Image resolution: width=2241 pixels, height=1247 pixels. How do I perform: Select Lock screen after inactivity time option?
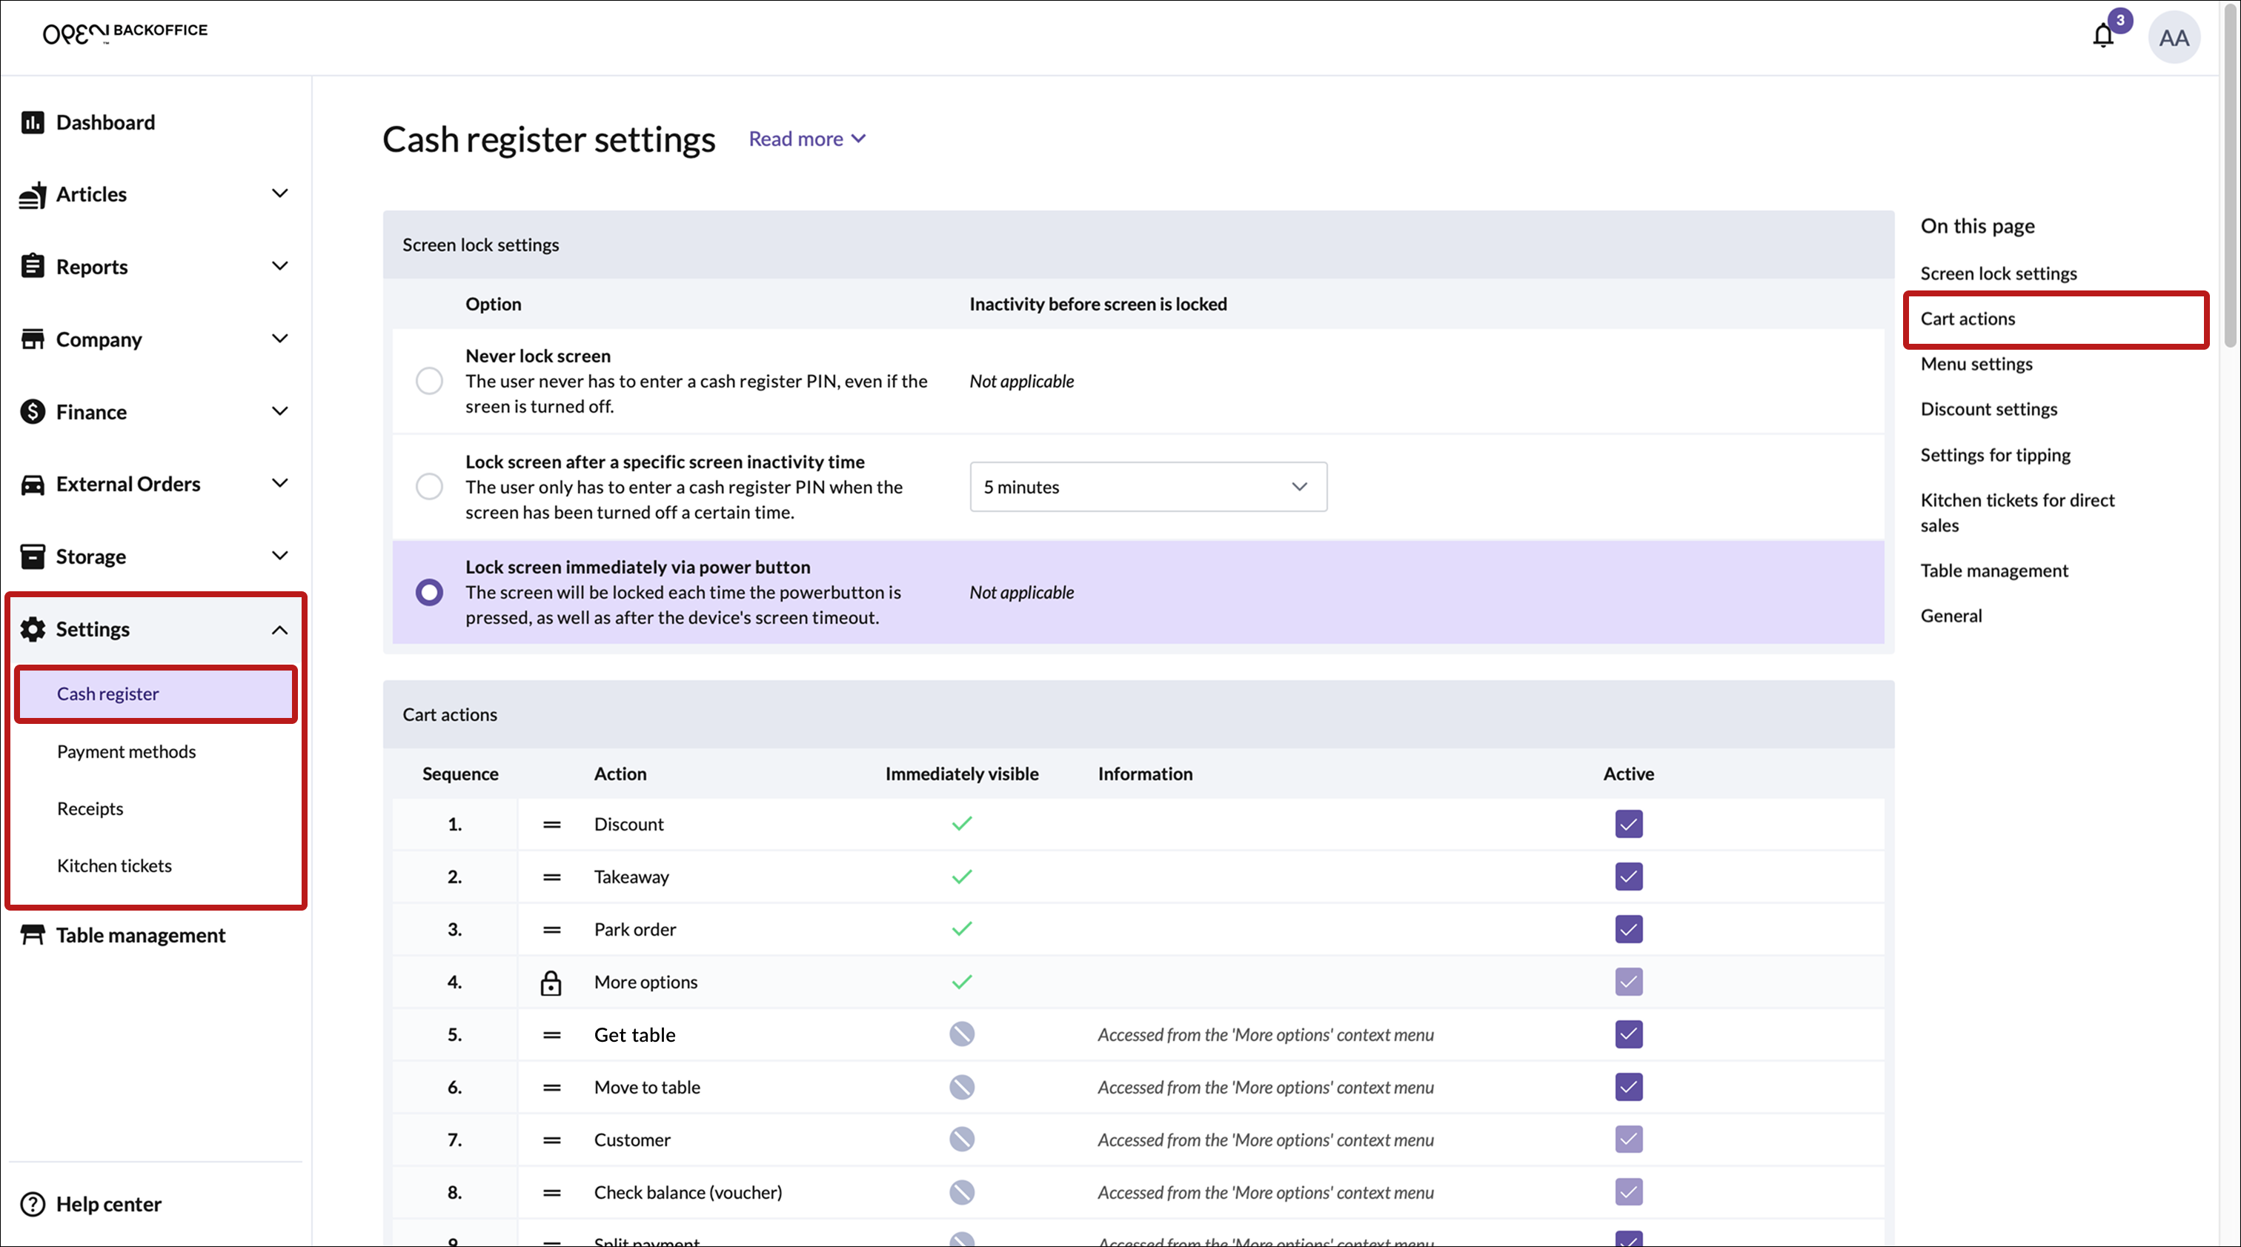(x=429, y=486)
